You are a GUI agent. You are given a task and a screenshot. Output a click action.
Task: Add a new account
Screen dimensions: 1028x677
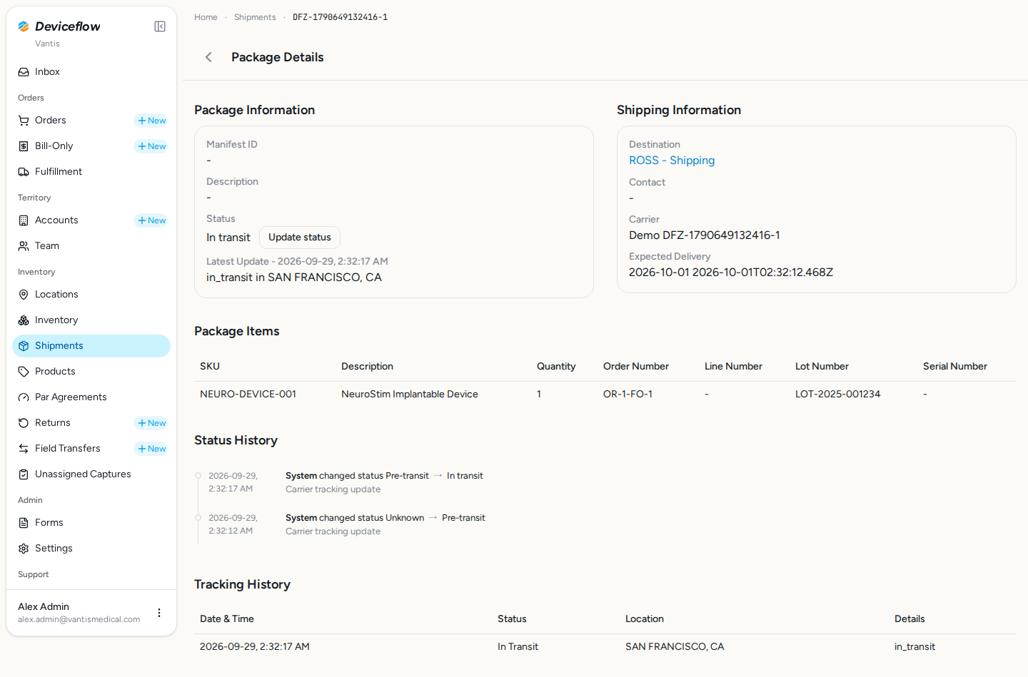click(x=151, y=220)
